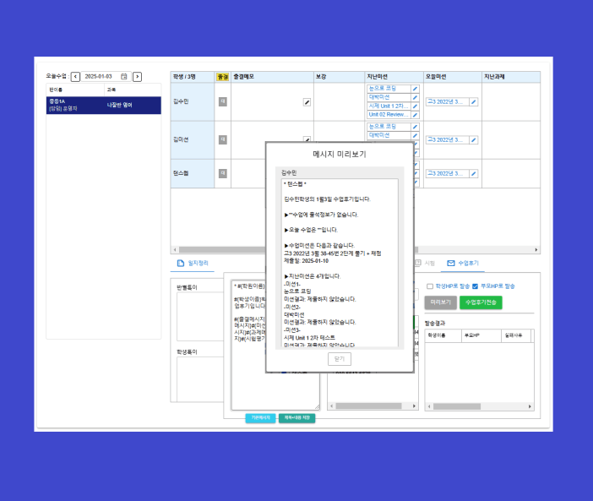593x501 pixels.
Task: Open 김수민's Unit 02 Review link
Action: pyautogui.click(x=389, y=115)
